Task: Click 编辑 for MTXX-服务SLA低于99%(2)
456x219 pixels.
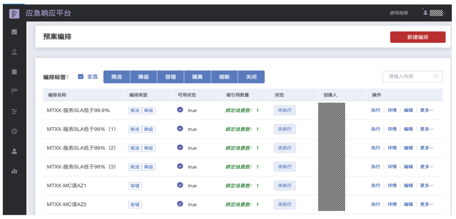Action: pyautogui.click(x=408, y=148)
